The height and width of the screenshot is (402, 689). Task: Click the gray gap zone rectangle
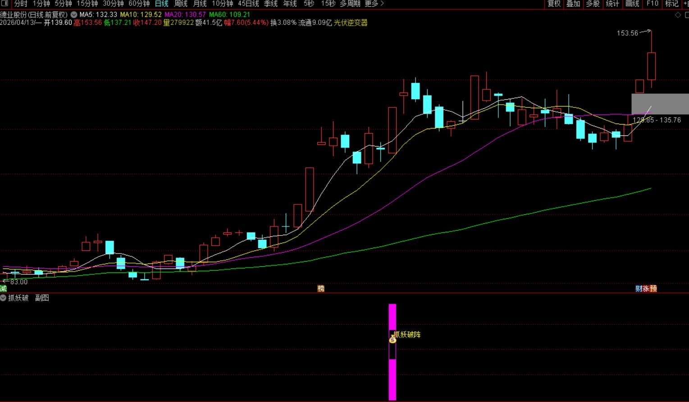660,104
